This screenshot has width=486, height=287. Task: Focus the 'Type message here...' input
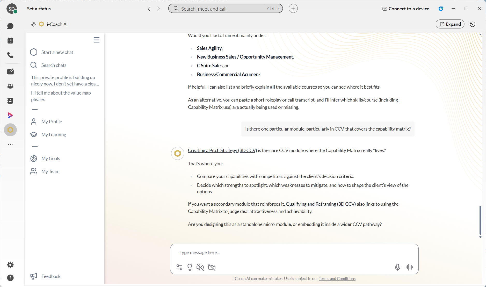point(294,253)
